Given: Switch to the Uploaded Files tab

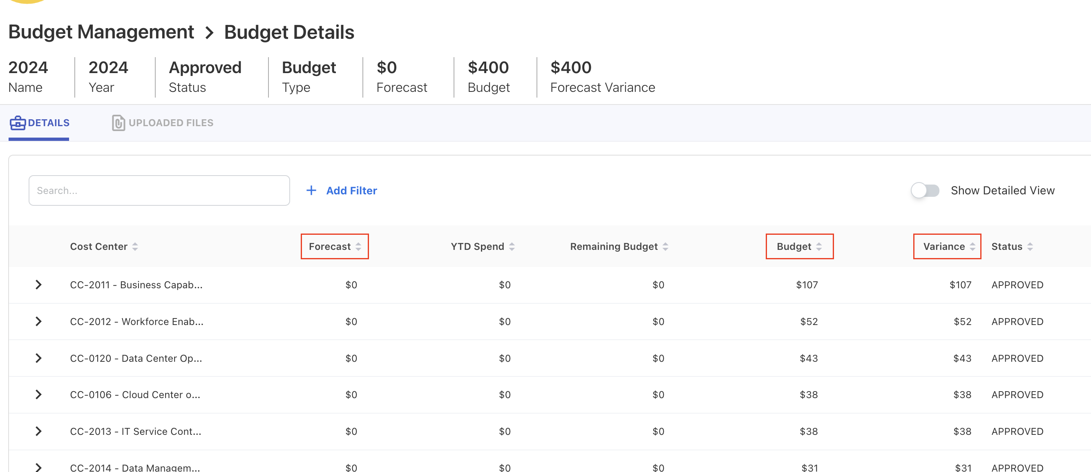Looking at the screenshot, I should click(163, 123).
